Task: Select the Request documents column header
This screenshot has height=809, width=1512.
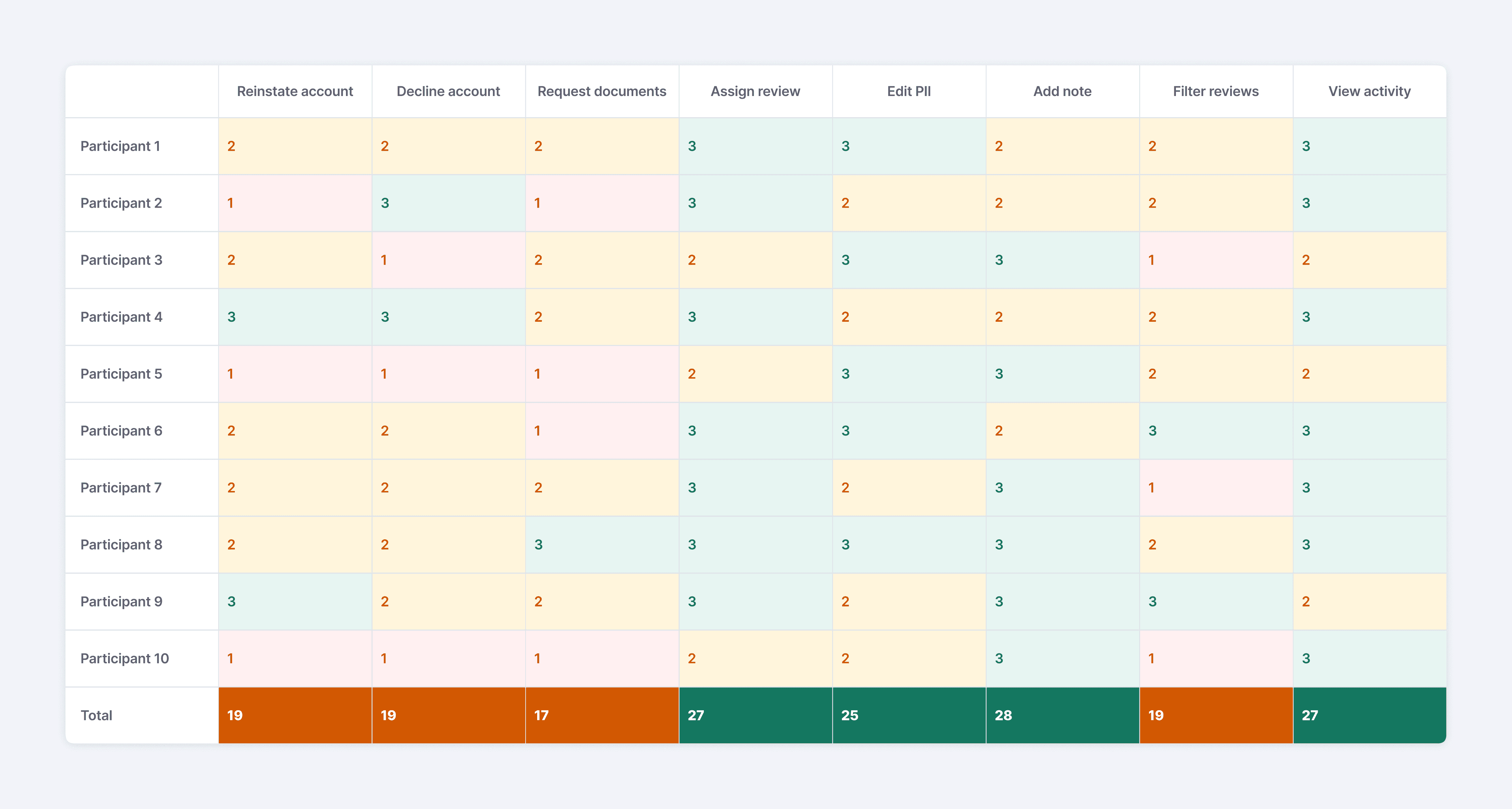Action: 602,92
